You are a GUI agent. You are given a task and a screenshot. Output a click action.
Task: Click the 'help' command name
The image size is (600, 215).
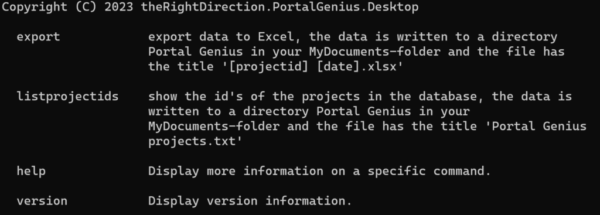pos(31,171)
